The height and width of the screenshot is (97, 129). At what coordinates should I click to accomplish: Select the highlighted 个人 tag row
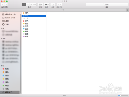[x=34, y=16]
